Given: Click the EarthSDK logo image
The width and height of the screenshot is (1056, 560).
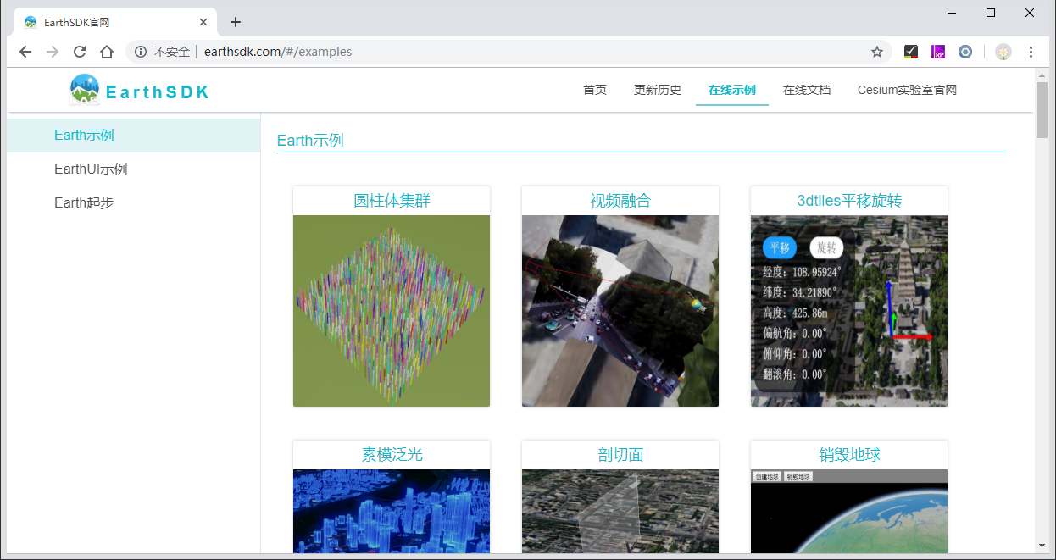Looking at the screenshot, I should coord(85,90).
